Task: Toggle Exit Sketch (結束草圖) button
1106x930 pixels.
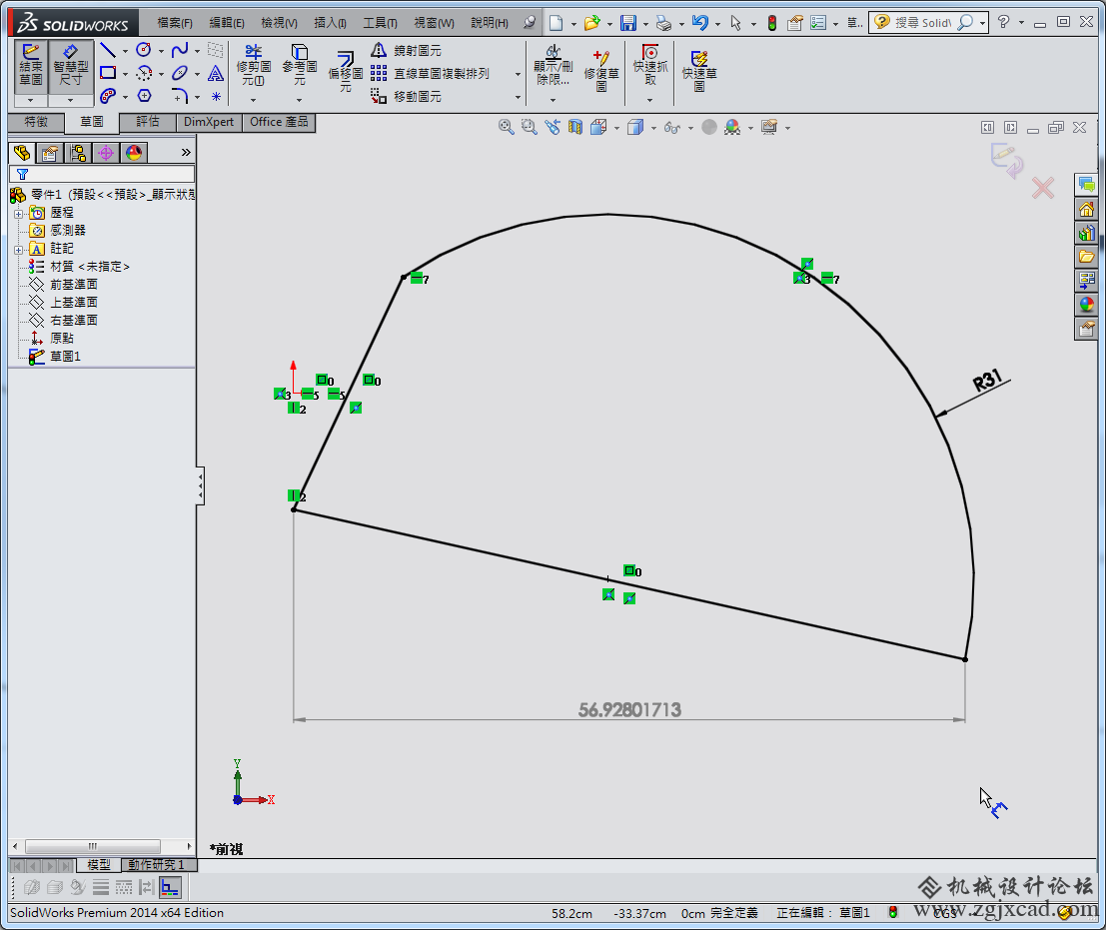Action: [x=31, y=65]
